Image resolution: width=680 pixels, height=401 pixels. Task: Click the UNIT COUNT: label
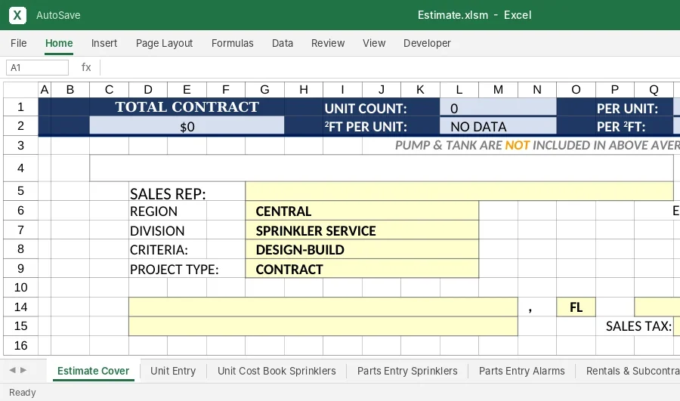[366, 109]
